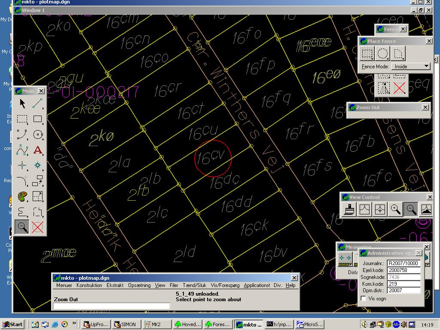Open the Fence Mode dropdown
Viewport: 440px width, 330px height.
(x=410, y=67)
